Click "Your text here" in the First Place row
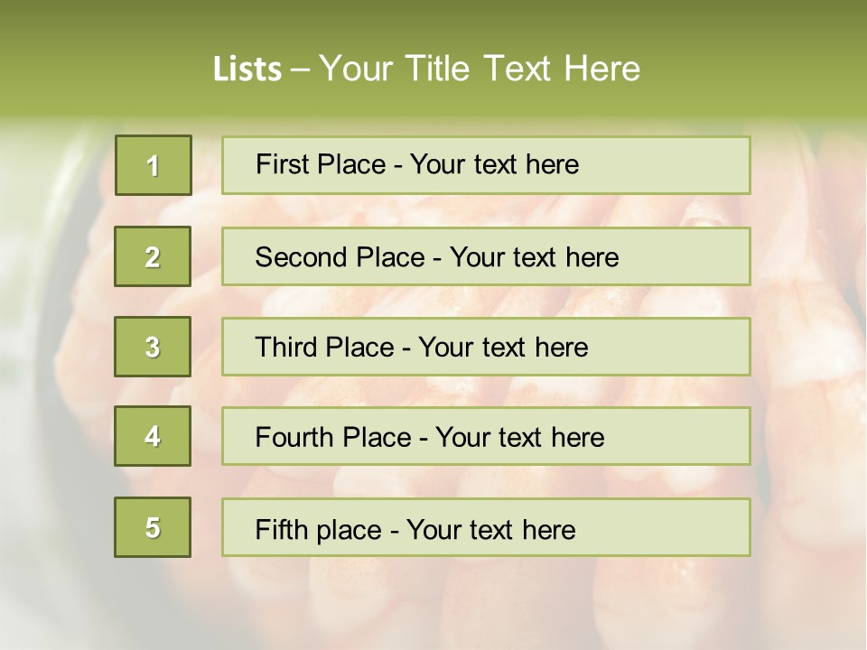 point(494,164)
